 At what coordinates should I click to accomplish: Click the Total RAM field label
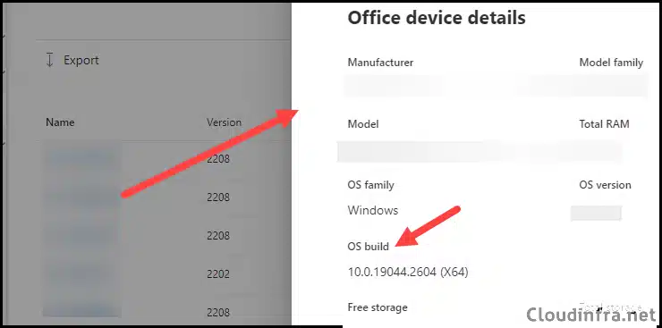[604, 124]
